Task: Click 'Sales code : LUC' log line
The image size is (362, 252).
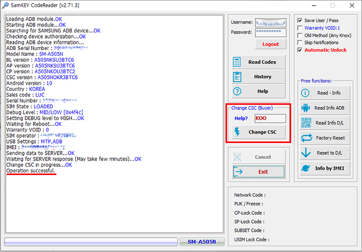Action: 25,95
